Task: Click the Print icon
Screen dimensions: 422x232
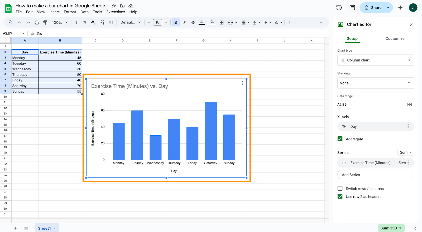Action: (x=37, y=23)
